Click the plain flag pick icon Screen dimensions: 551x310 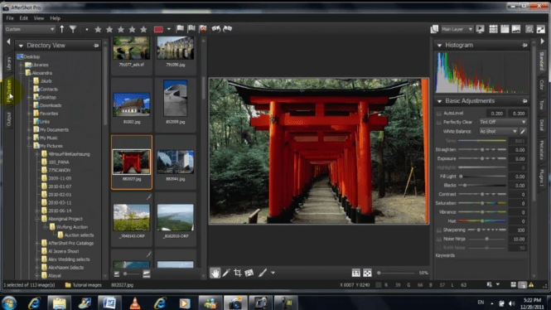coord(180,29)
